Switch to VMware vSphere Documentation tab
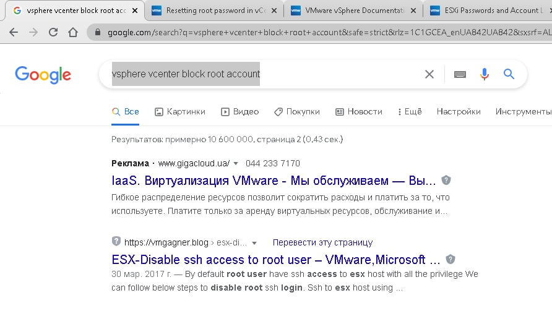The height and width of the screenshot is (311, 552). 353,11
